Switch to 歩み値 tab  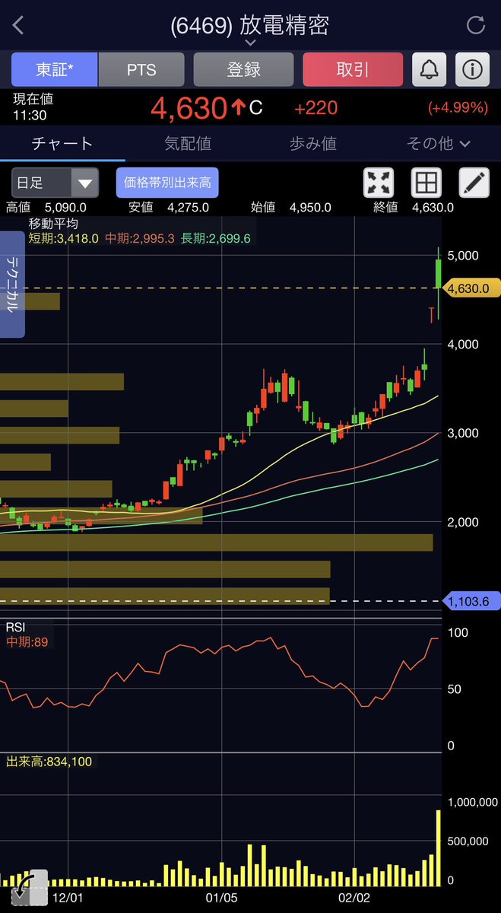pos(313,143)
